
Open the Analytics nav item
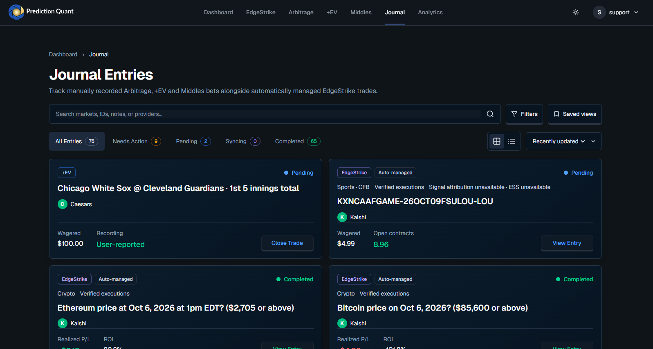[x=430, y=12]
